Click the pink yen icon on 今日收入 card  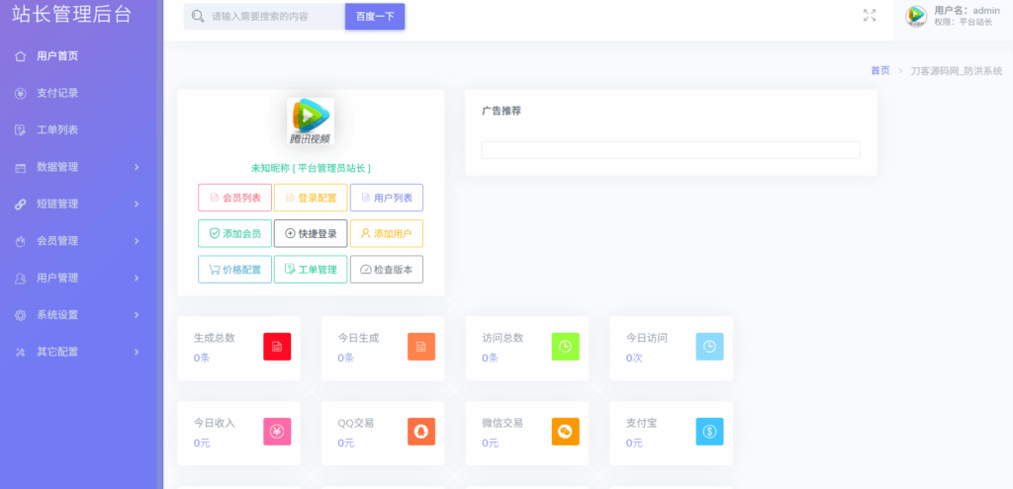tap(277, 432)
